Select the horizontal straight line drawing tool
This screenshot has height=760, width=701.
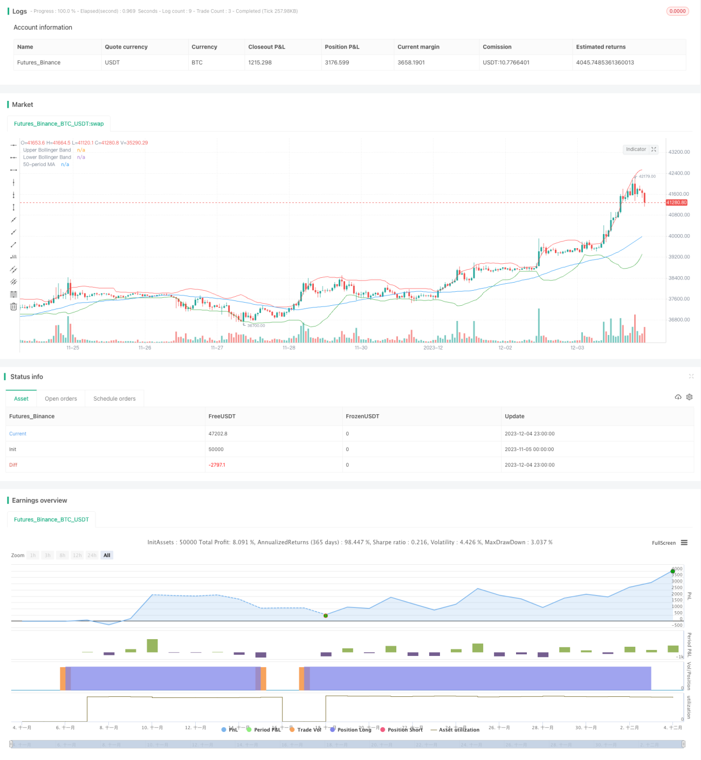[13, 145]
